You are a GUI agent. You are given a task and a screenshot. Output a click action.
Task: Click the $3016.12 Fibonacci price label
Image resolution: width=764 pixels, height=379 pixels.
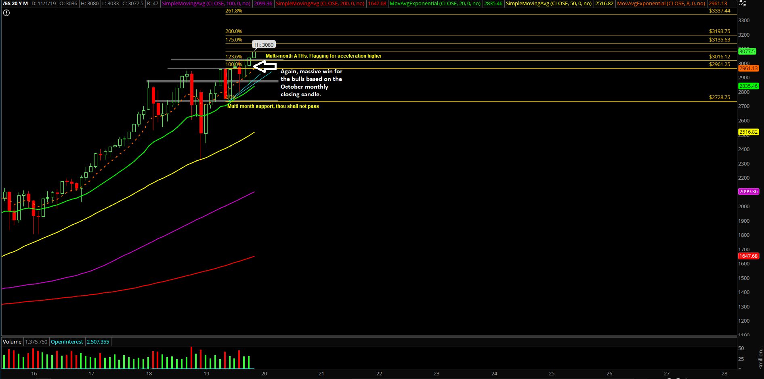(720, 57)
